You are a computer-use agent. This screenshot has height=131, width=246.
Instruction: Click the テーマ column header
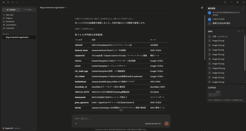[x=153, y=40]
